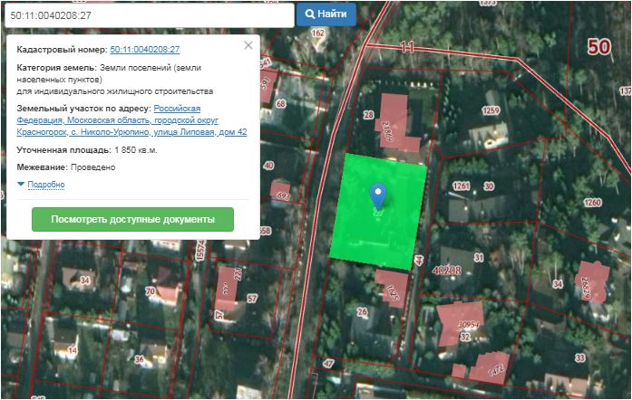
Task: Click the large district number 50
Action: coord(598,46)
